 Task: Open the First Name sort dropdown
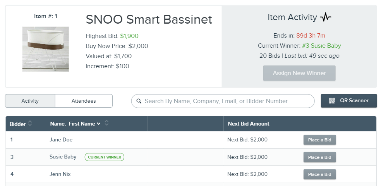pos(84,124)
